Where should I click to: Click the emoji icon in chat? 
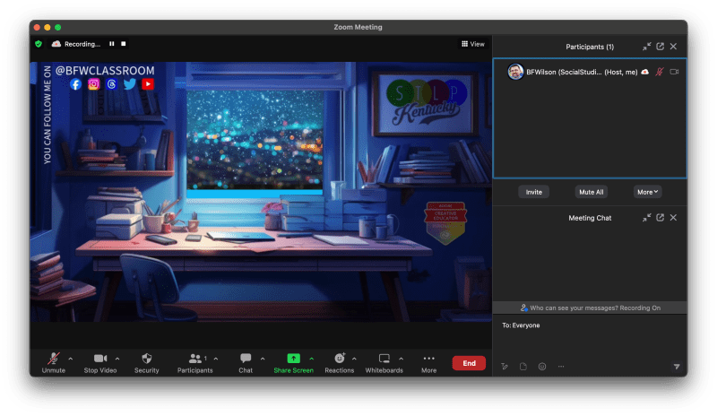pos(542,366)
